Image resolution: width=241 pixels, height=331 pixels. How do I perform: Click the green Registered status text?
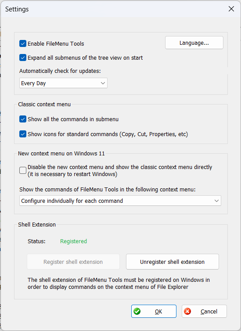pyautogui.click(x=73, y=241)
